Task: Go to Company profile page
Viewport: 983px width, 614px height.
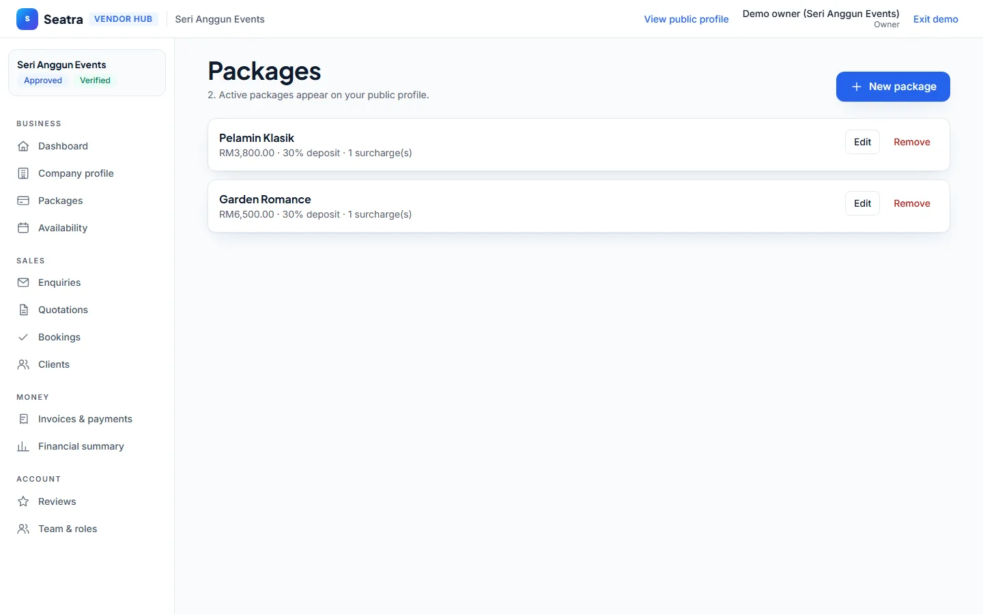Action: tap(87, 173)
